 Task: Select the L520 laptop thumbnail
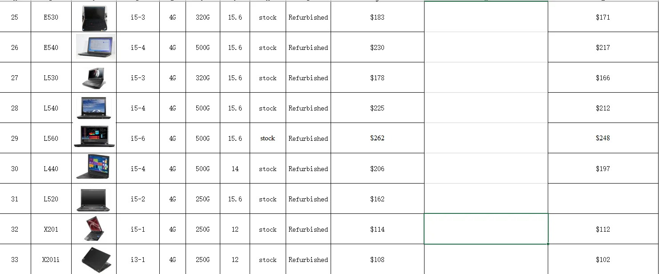tap(93, 199)
